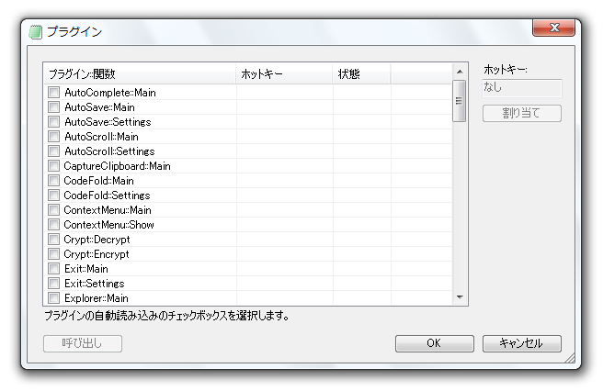Check the AutoComplete::Main checkbox

pyautogui.click(x=54, y=92)
